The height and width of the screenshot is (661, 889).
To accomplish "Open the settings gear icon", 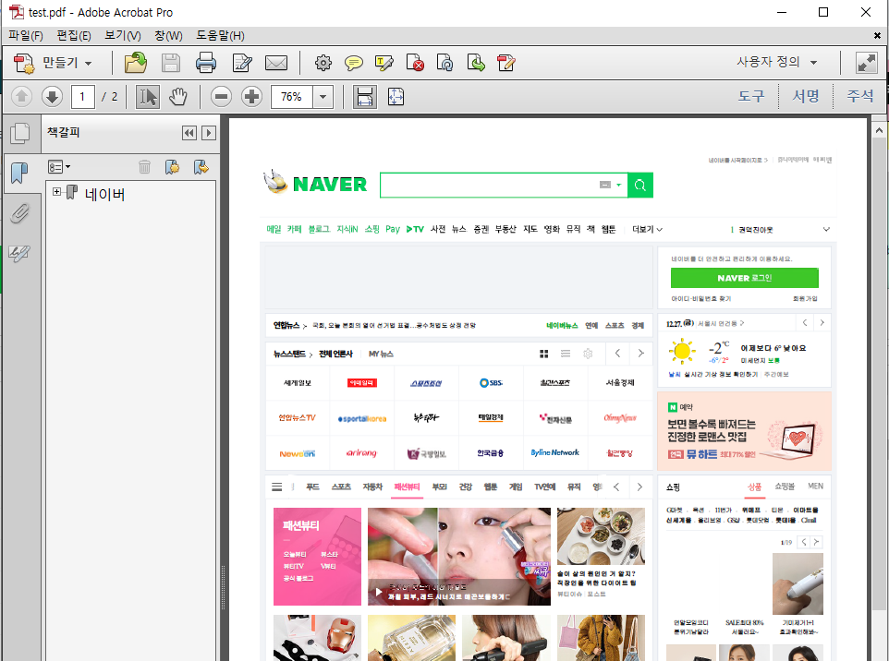I will 323,62.
